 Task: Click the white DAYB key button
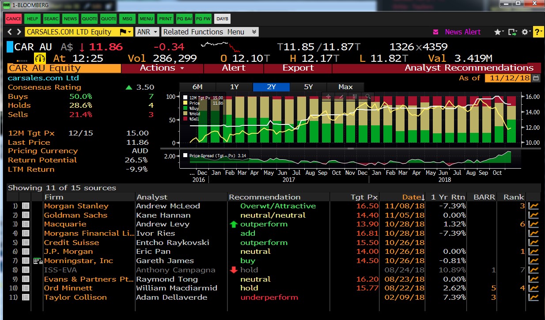coord(222,19)
